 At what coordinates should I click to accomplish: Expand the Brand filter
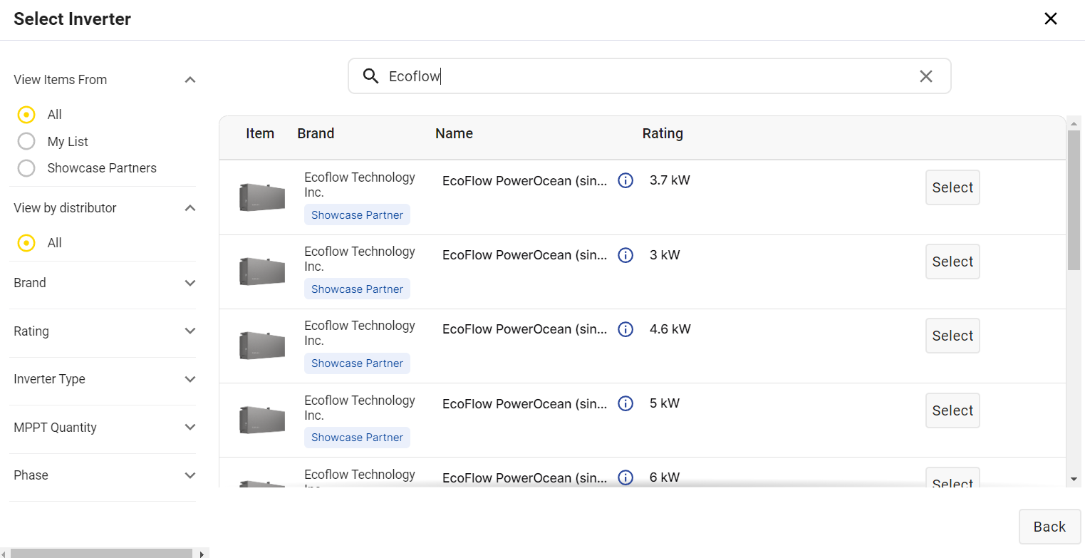tap(190, 283)
